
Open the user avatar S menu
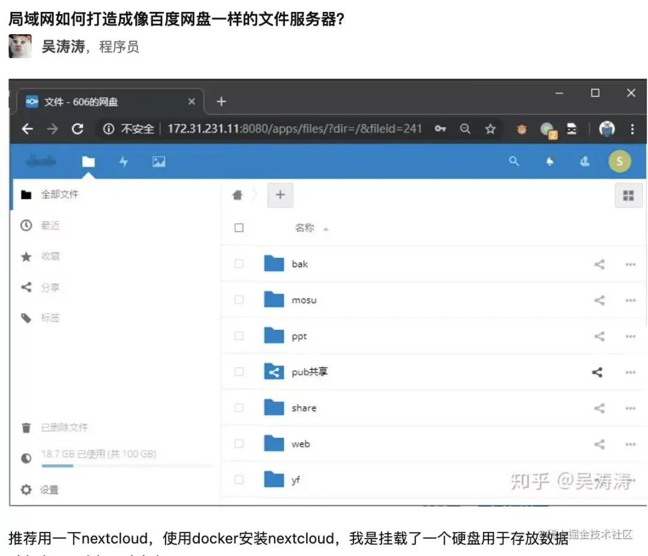click(619, 162)
